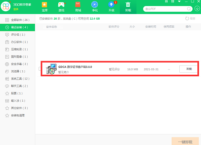Open the 商城 shopping bag icon

[78, 5]
